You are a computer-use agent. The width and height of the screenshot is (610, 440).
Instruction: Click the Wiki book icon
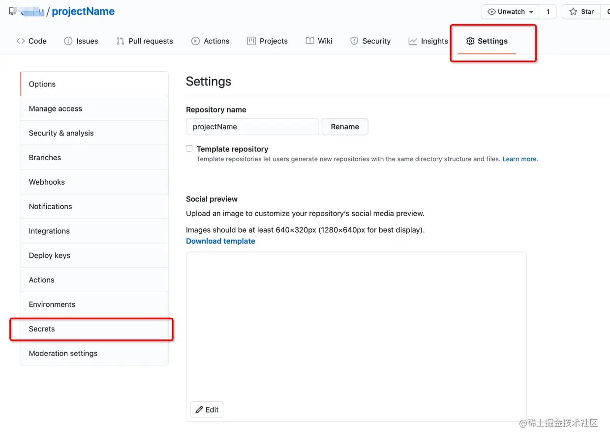point(310,41)
